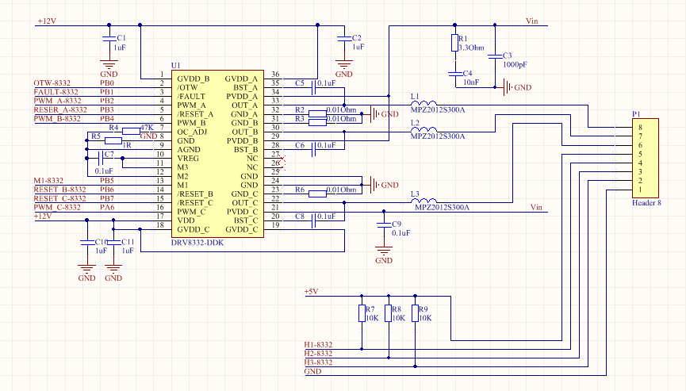
Task: Select capacitor C10 symbol
Action: tap(86, 242)
